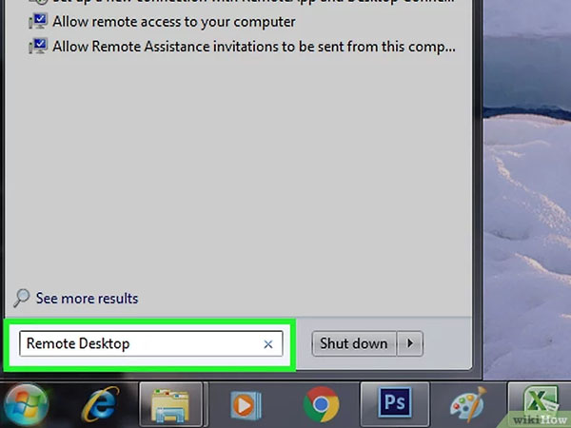Click inside the Remote Desktop search field
Image resolution: width=571 pixels, height=428 pixels.
click(150, 343)
